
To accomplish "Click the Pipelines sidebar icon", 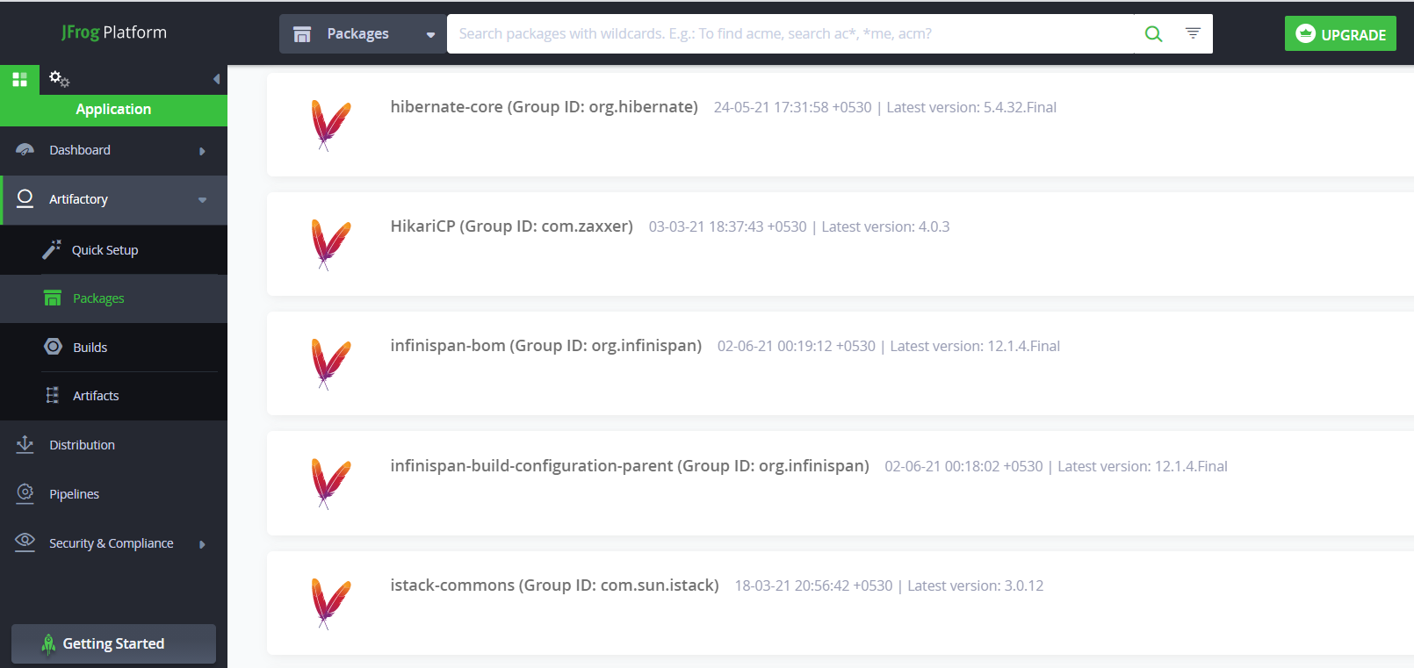I will tap(25, 493).
